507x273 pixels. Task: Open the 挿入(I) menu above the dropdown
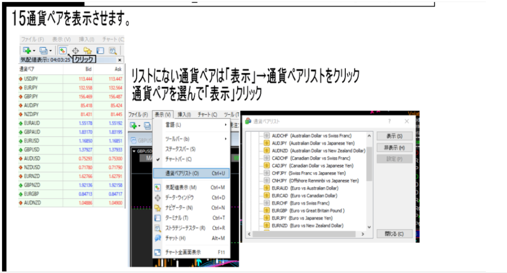click(184, 115)
